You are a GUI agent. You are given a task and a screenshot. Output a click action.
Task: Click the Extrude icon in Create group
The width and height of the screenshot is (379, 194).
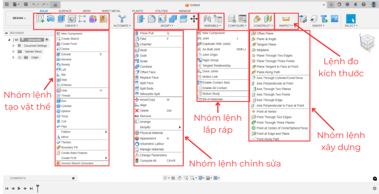click(61, 18)
